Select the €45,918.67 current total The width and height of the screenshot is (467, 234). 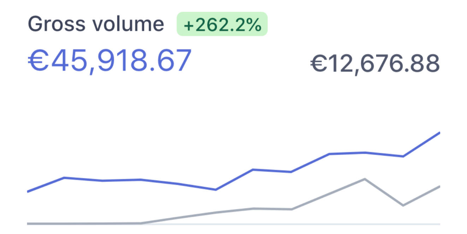click(x=110, y=61)
